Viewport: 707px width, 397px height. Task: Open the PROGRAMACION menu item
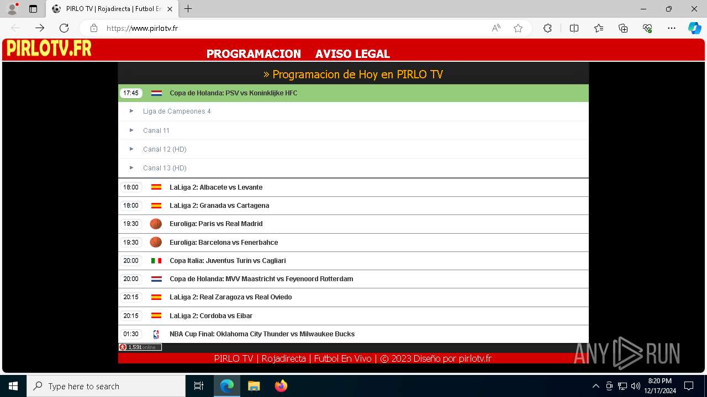pos(254,53)
